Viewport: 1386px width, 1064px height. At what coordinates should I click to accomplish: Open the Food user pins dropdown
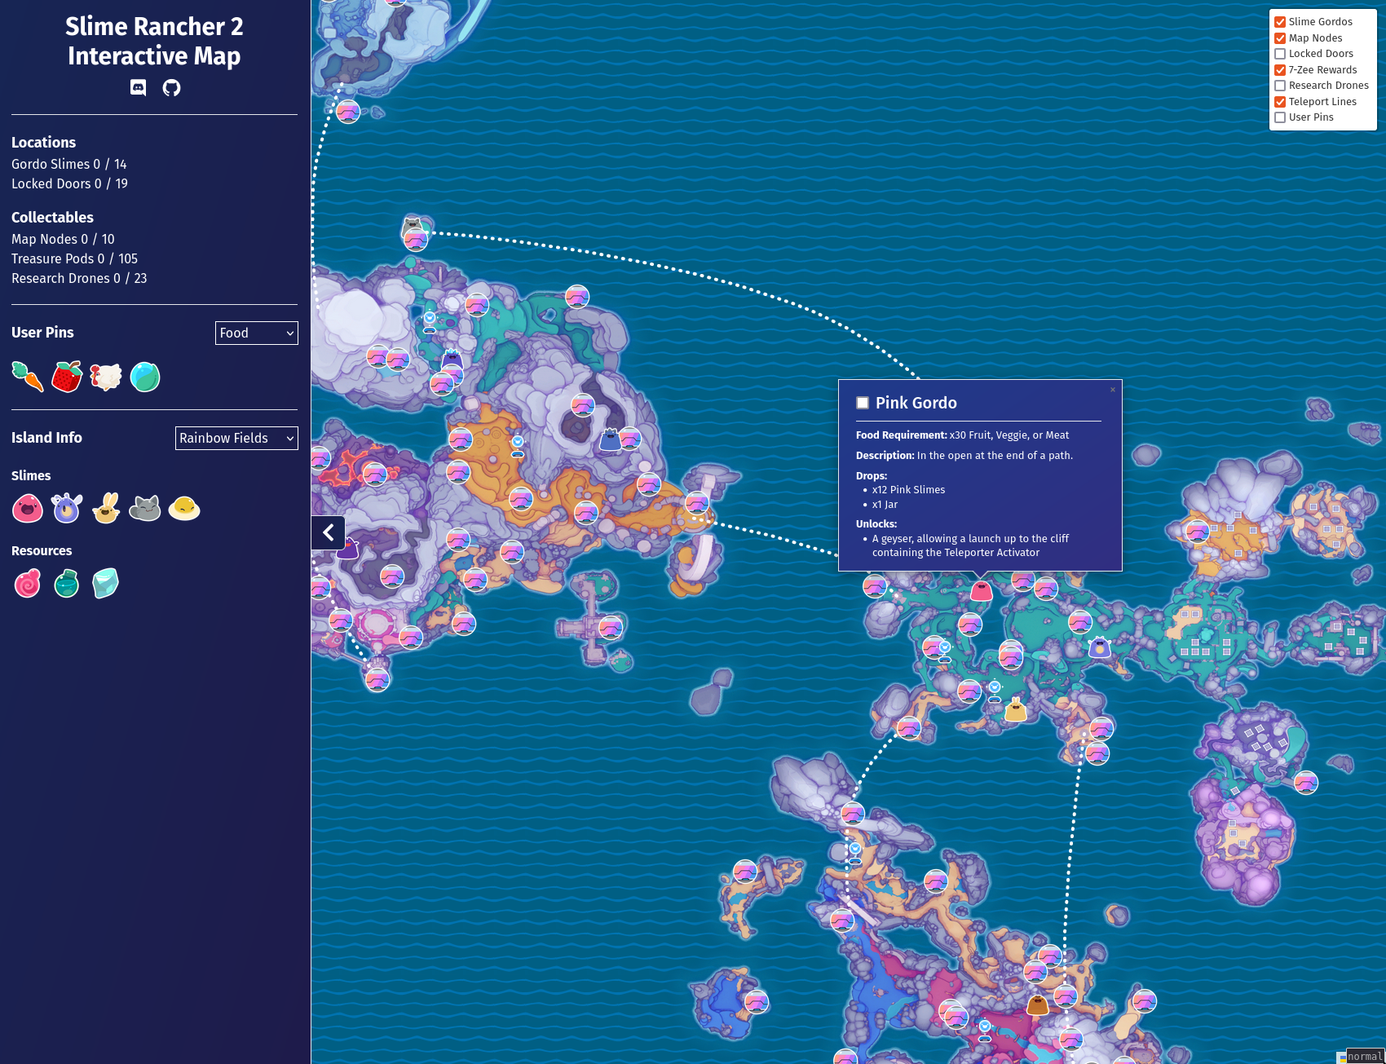(x=257, y=333)
